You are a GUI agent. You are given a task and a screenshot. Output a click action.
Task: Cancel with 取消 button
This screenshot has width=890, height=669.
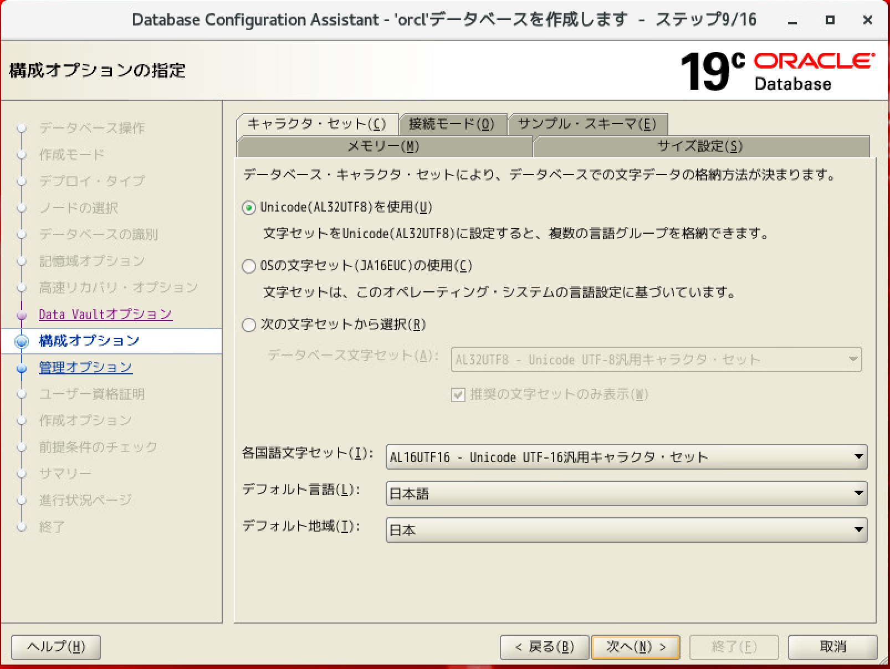pyautogui.click(x=833, y=647)
